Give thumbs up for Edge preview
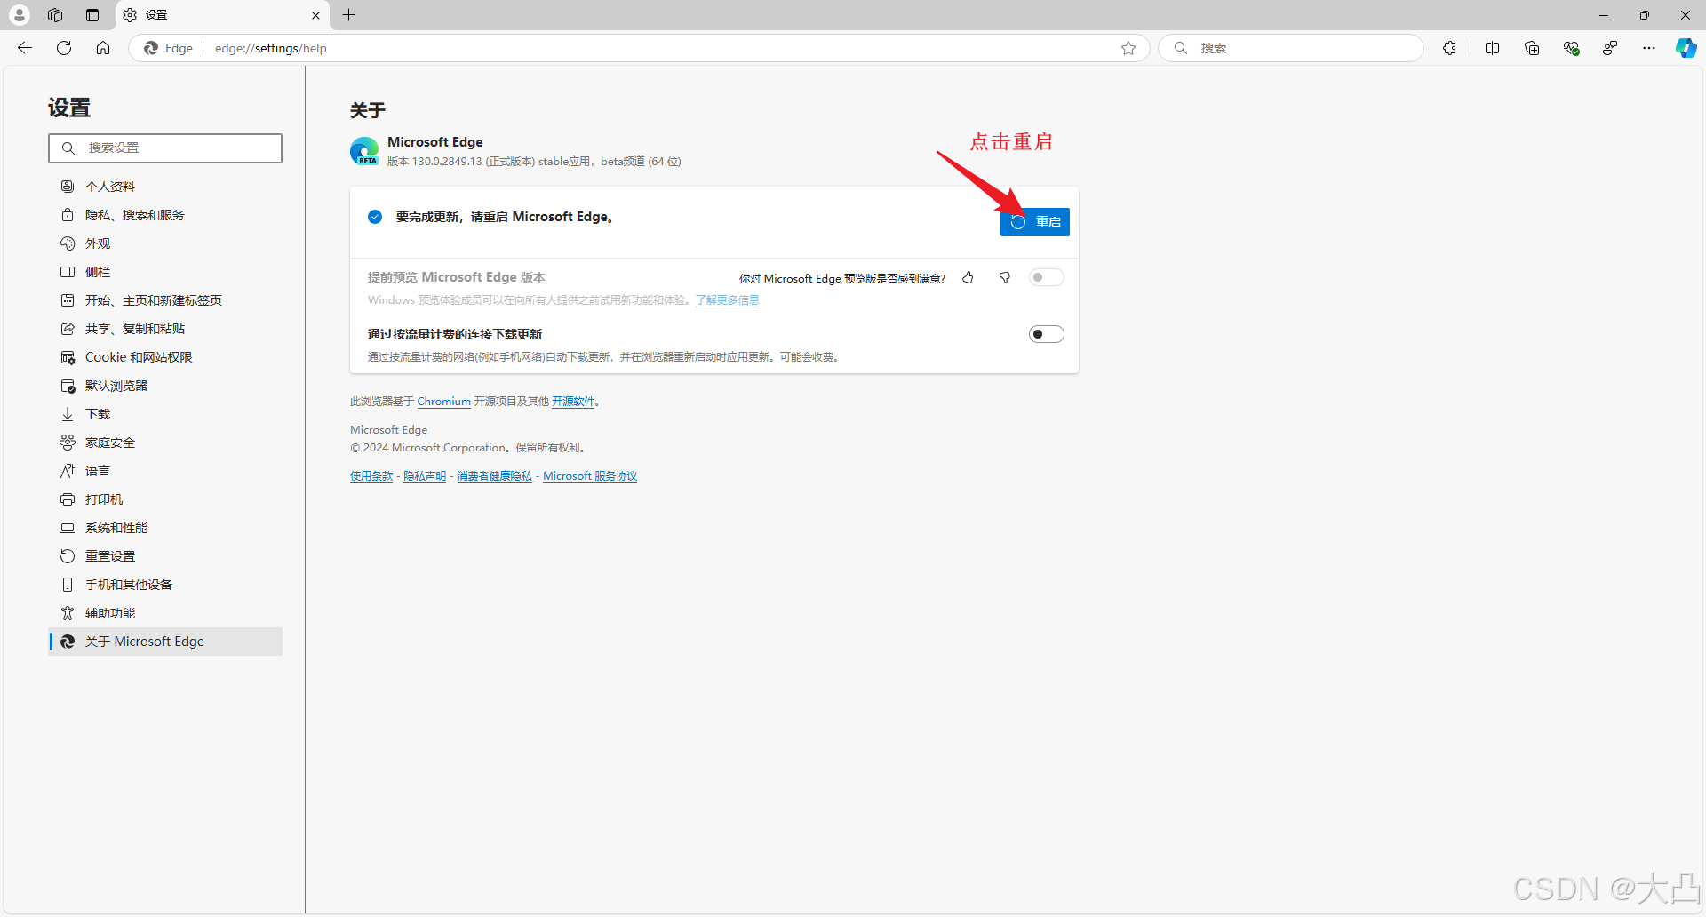 click(x=968, y=278)
